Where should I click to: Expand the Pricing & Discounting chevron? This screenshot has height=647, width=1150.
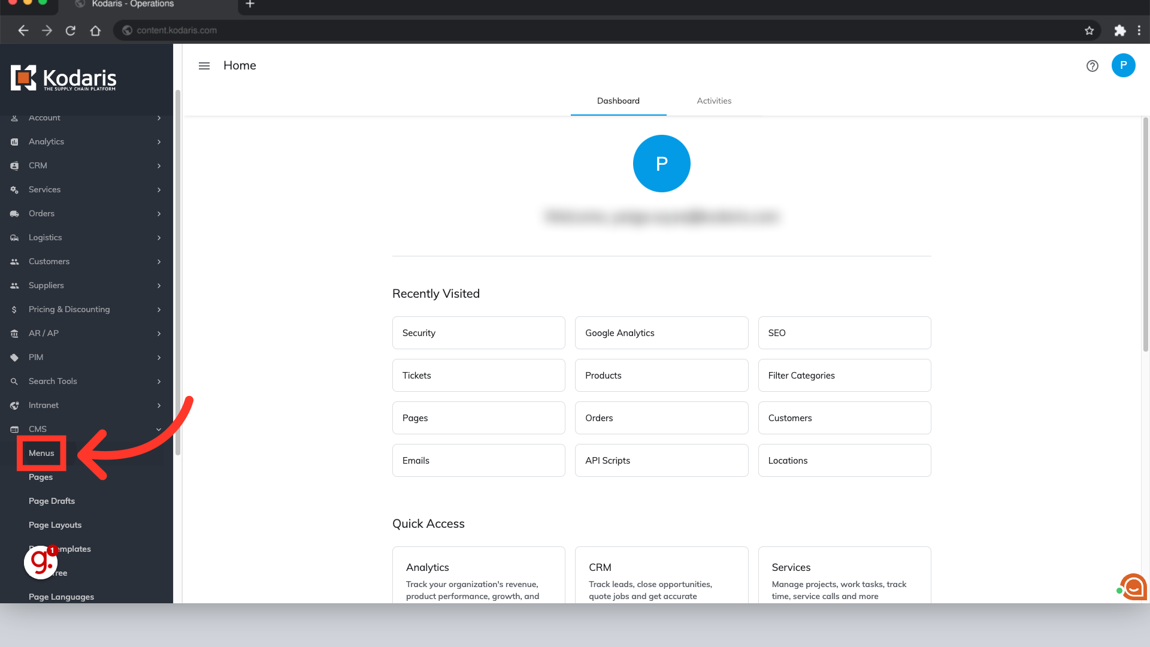click(159, 310)
